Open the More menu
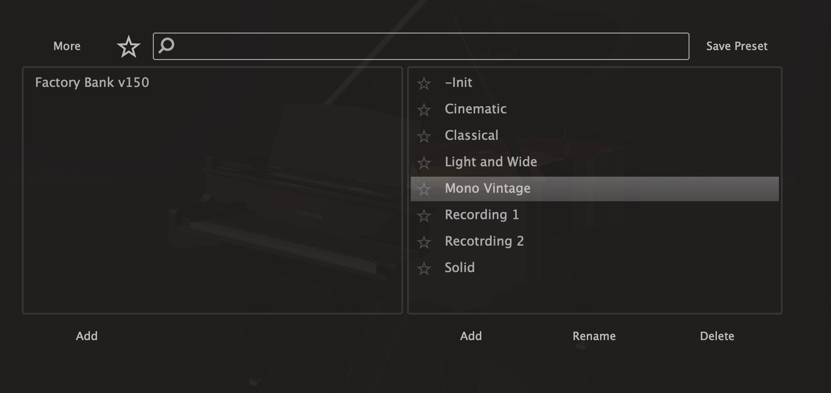Screen dimensions: 831x393 tap(67, 46)
